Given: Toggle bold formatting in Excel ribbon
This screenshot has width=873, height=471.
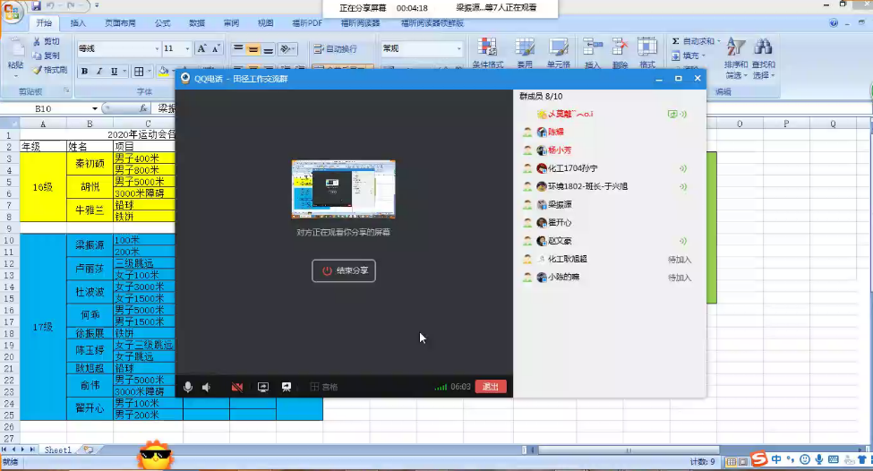Looking at the screenshot, I should pos(85,72).
